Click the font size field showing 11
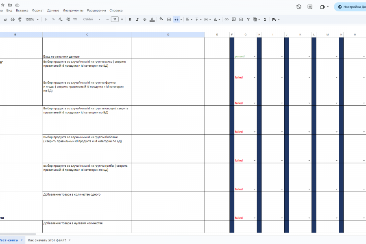 (115, 20)
